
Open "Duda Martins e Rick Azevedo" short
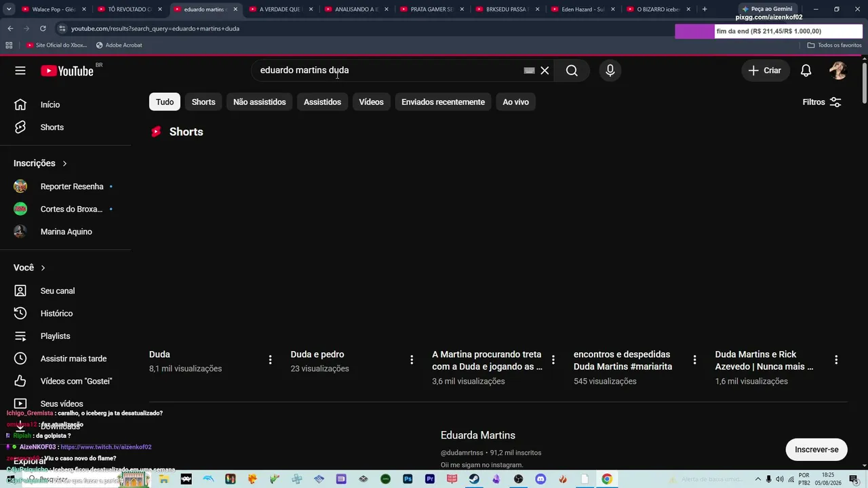(x=764, y=361)
